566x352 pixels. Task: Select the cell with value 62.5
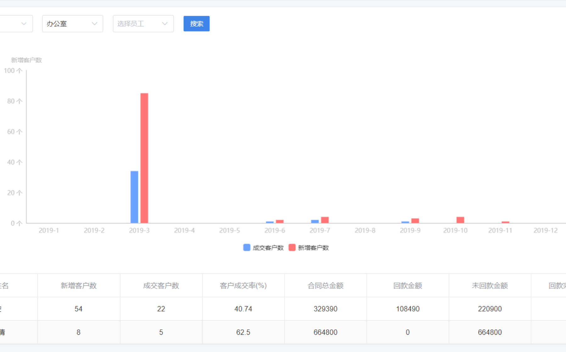[x=243, y=332]
